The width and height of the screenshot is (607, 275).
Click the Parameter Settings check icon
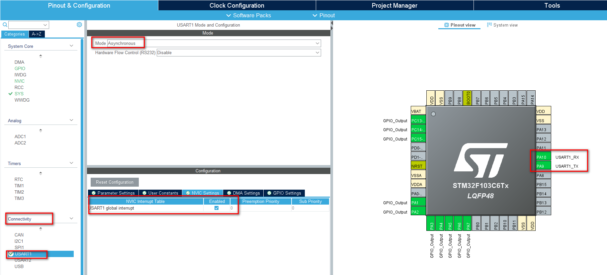pos(94,193)
